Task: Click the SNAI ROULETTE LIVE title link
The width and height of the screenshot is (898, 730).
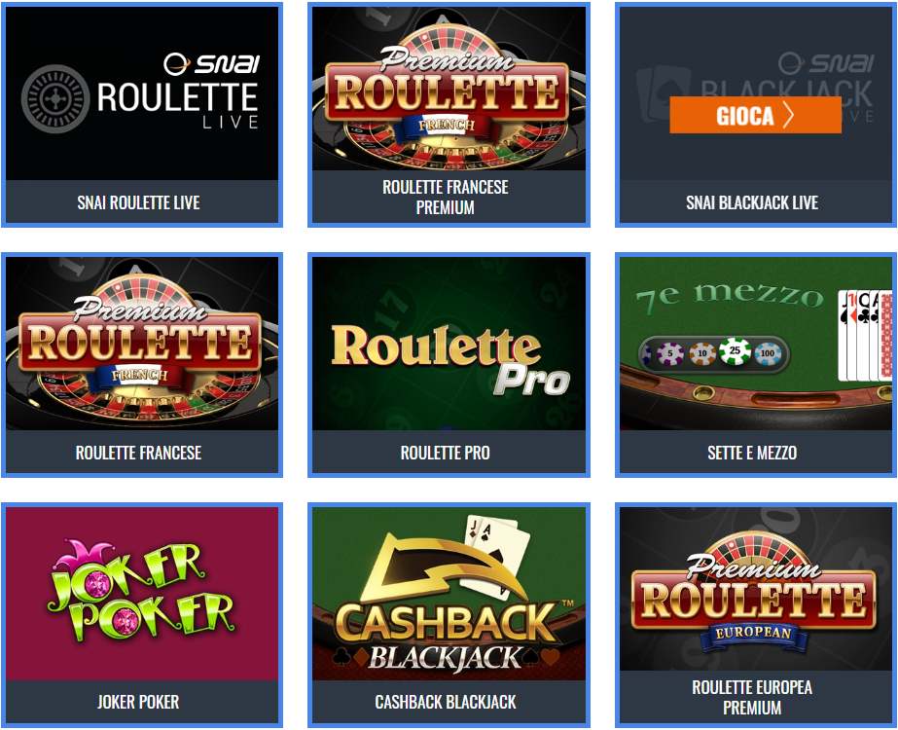Action: (138, 202)
